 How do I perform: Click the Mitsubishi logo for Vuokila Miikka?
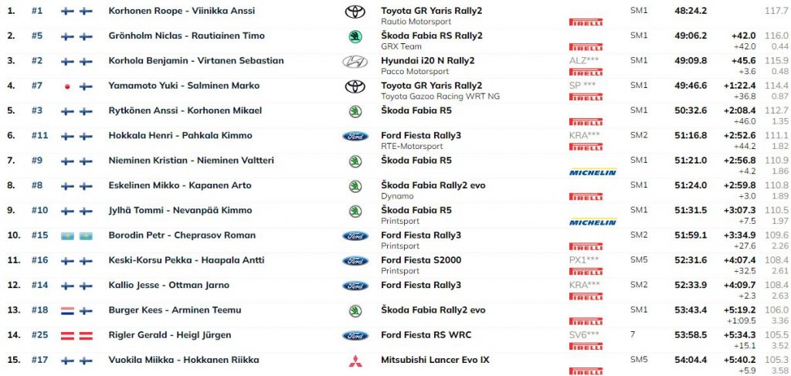(355, 361)
